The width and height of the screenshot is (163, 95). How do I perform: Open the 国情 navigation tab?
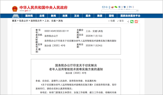[111, 16]
